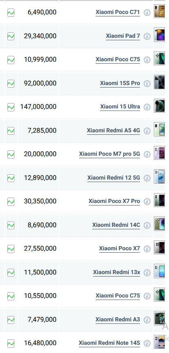This screenshot has width=169, height=353.
Task: Click the Xiaomi Pad 7 product thumbnail
Action: pos(159,35)
